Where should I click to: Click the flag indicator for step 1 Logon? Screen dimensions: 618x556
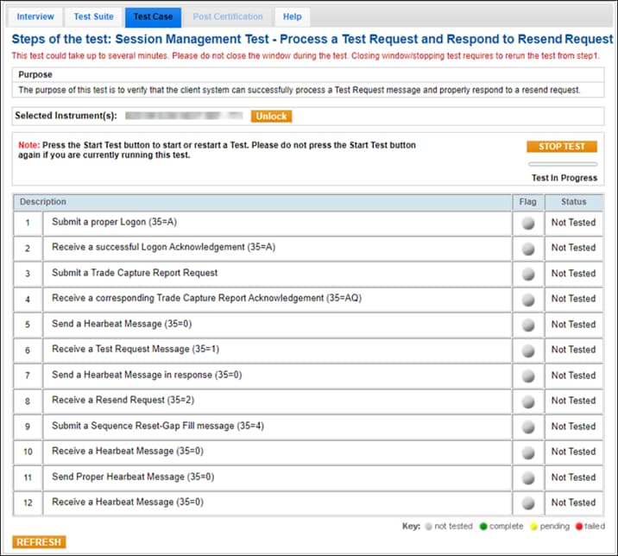pos(527,223)
